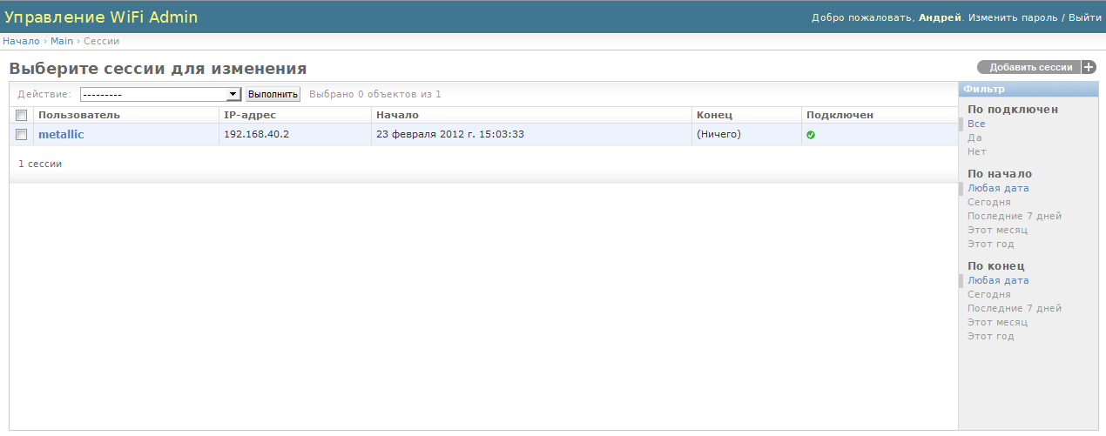Screen dimensions: 1106x436
Task: Sort sessions by Конец column
Action: pyautogui.click(x=714, y=115)
